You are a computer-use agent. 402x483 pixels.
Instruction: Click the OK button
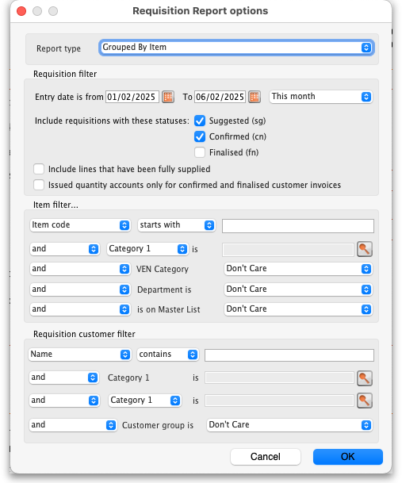coord(348,457)
